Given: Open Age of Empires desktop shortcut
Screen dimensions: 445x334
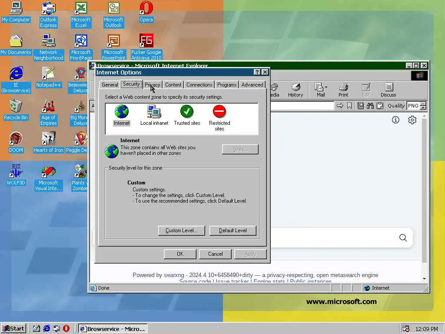Looking at the screenshot, I should point(48,113).
